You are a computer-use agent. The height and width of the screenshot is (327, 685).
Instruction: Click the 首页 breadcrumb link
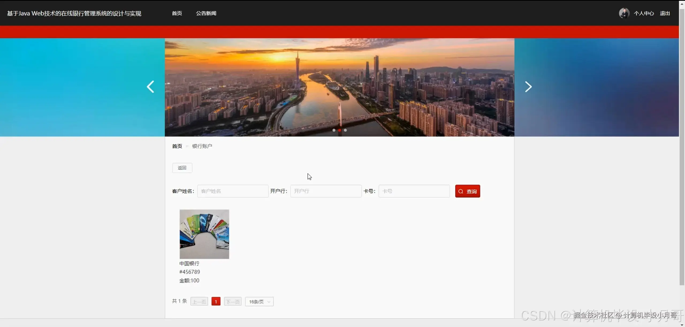[177, 146]
